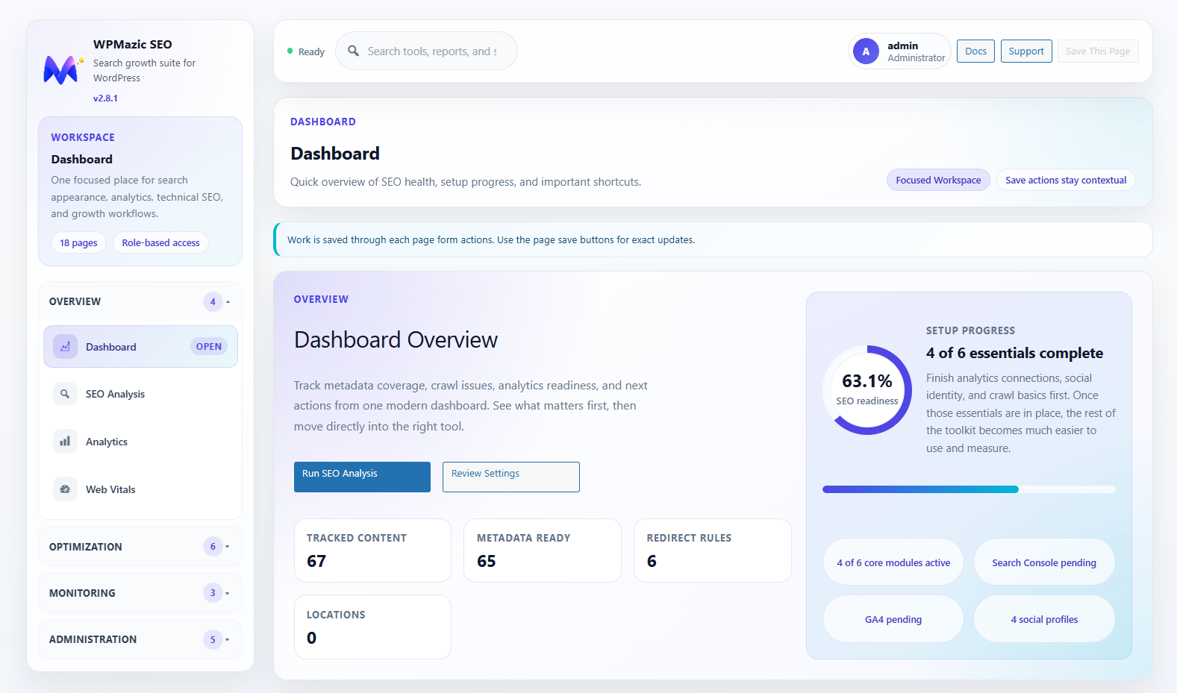Click the 4 social profiles pill
The image size is (1177, 693).
tap(1044, 619)
